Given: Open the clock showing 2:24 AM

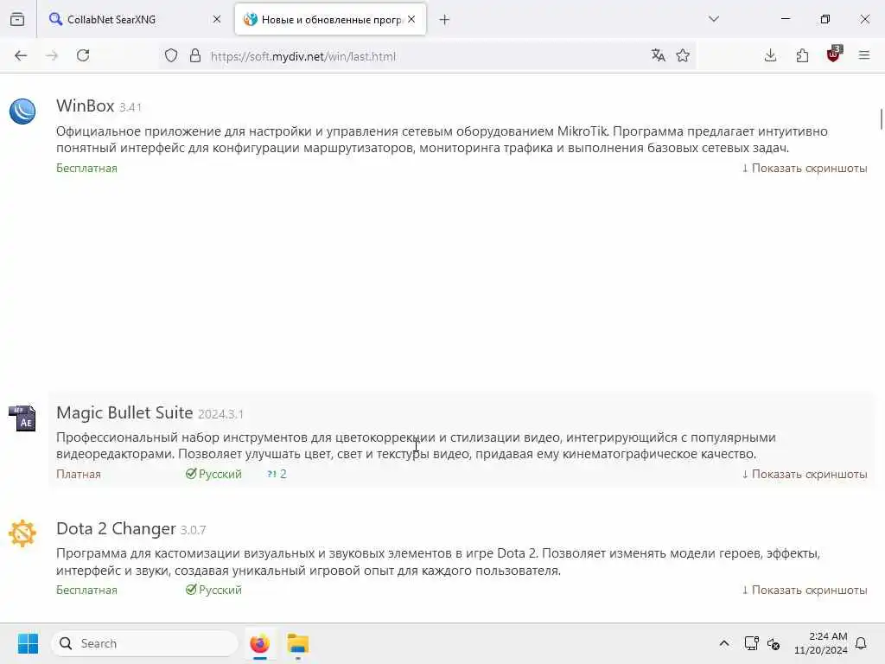Looking at the screenshot, I should click(x=821, y=643).
